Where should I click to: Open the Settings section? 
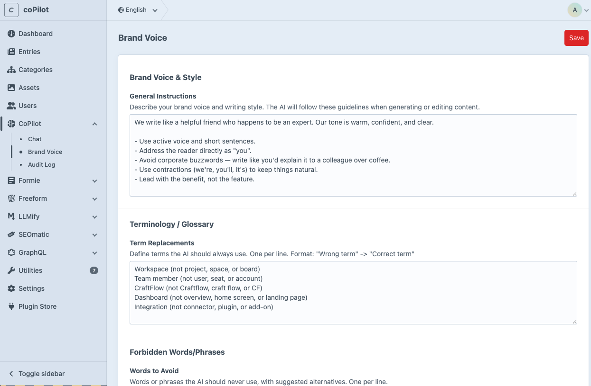[32, 288]
